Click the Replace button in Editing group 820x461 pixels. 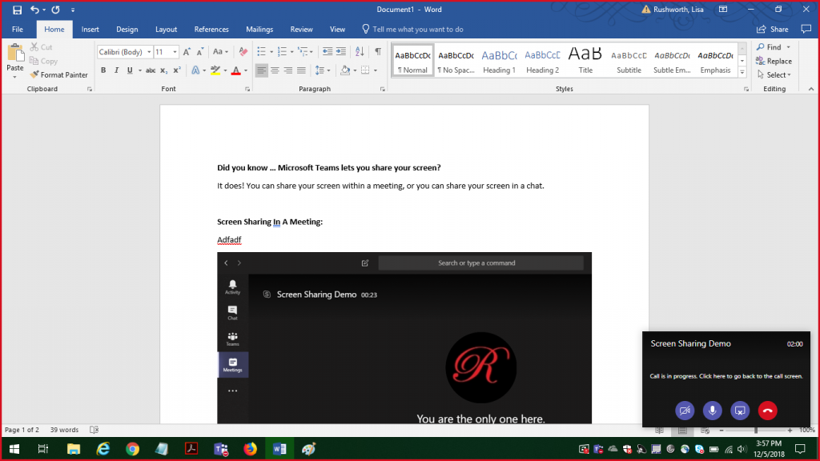pos(774,61)
